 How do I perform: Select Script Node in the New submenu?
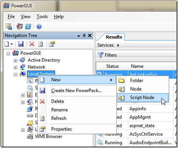[x=143, y=98]
